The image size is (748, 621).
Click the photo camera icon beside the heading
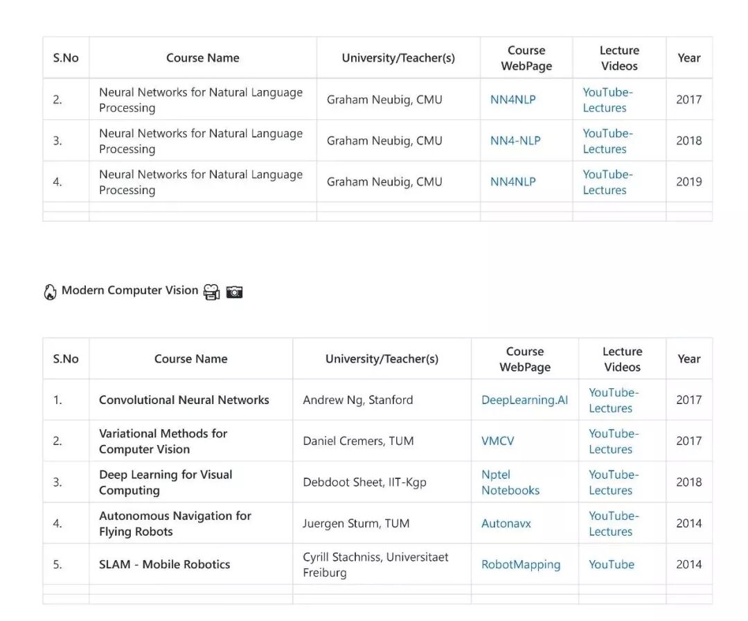235,292
